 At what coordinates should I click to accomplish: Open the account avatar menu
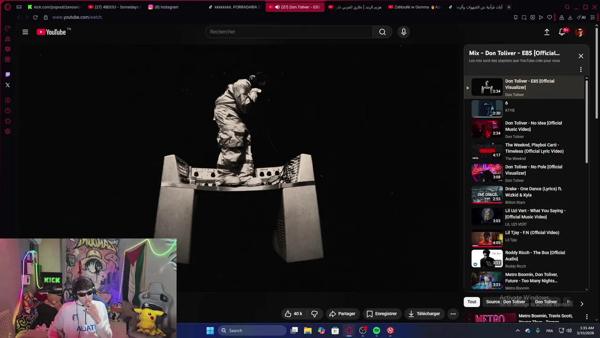point(580,32)
